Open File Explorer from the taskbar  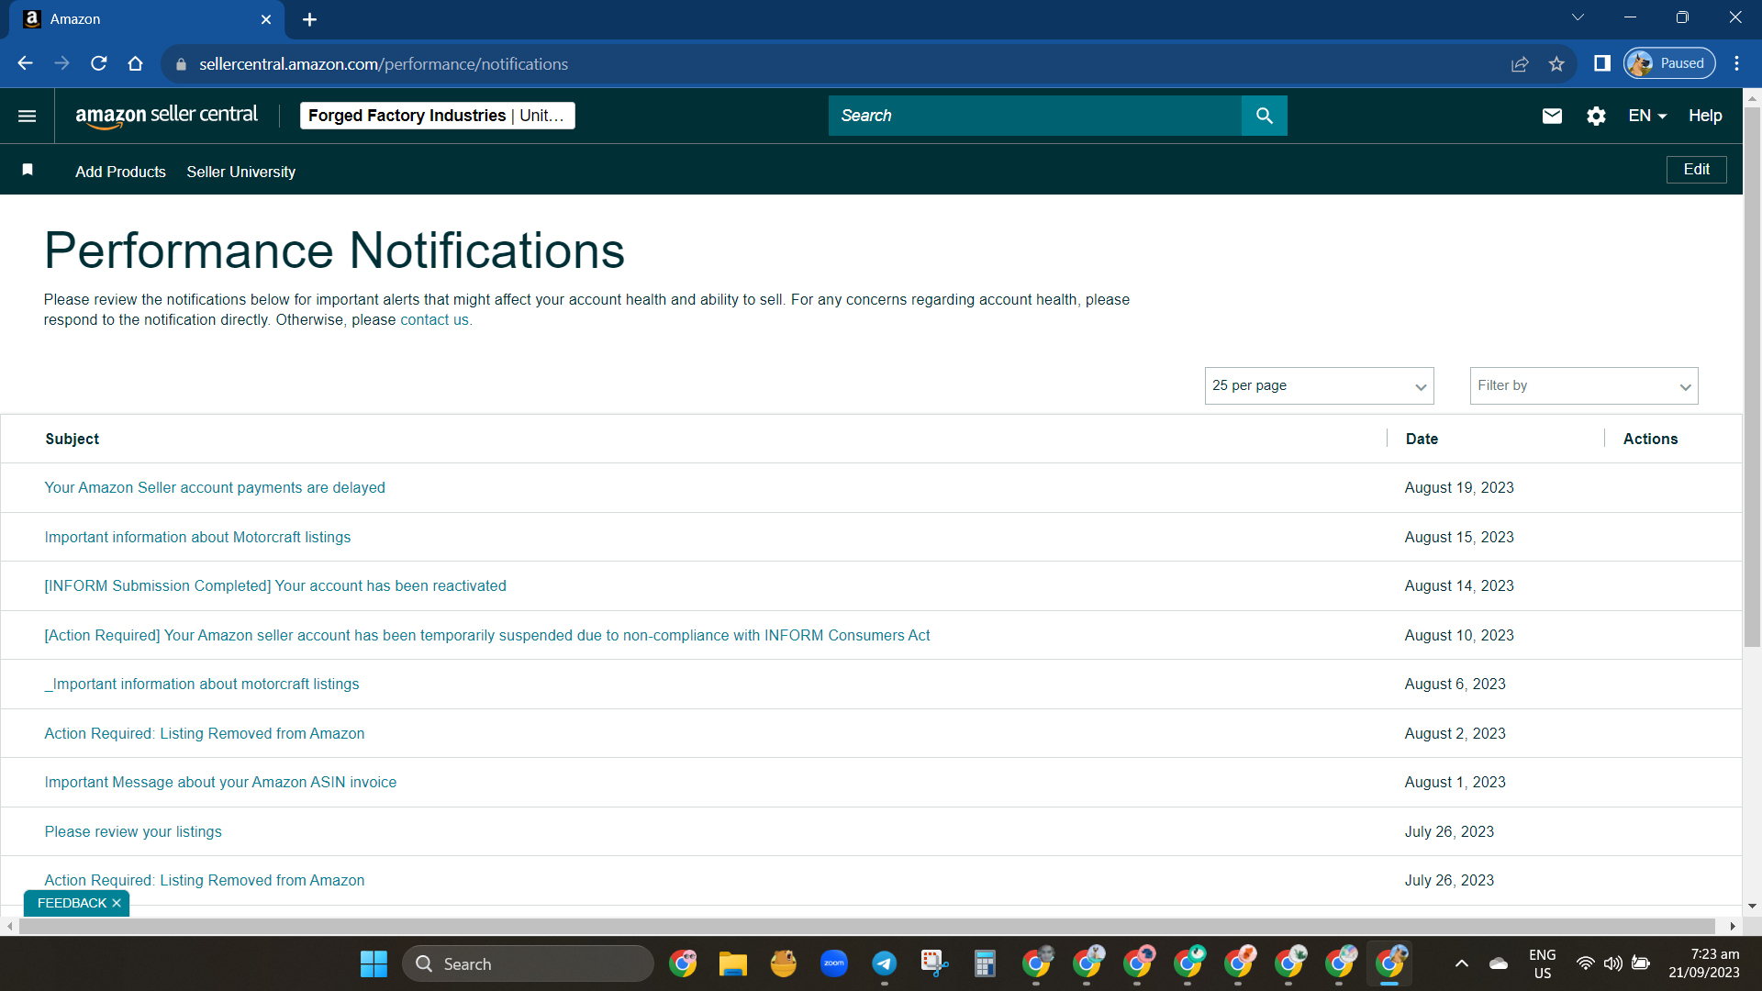coord(732,963)
